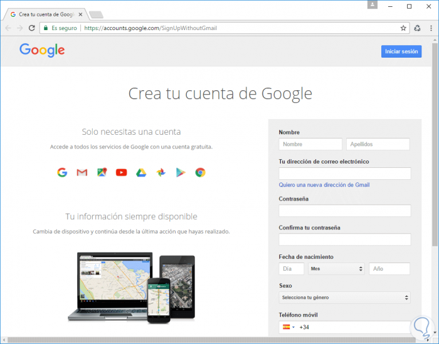Click the Iniciar sesión button

(x=401, y=51)
